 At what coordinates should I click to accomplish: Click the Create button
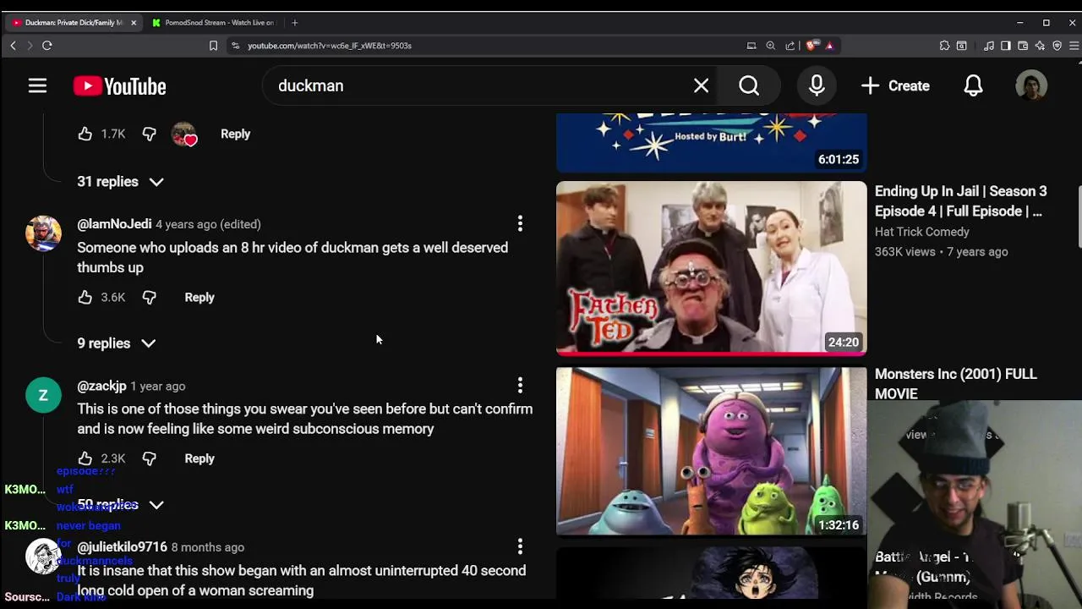point(895,85)
